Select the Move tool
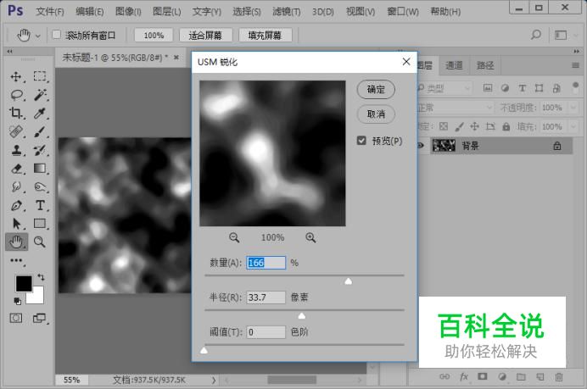Image resolution: width=587 pixels, height=389 pixels. [x=16, y=76]
